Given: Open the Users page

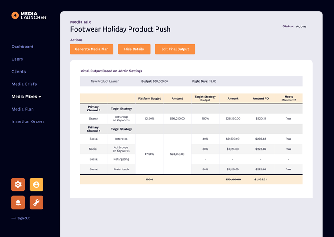Looking at the screenshot, I should point(17,59).
